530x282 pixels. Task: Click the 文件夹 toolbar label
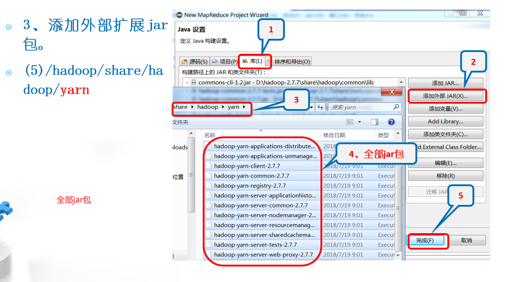(180, 122)
